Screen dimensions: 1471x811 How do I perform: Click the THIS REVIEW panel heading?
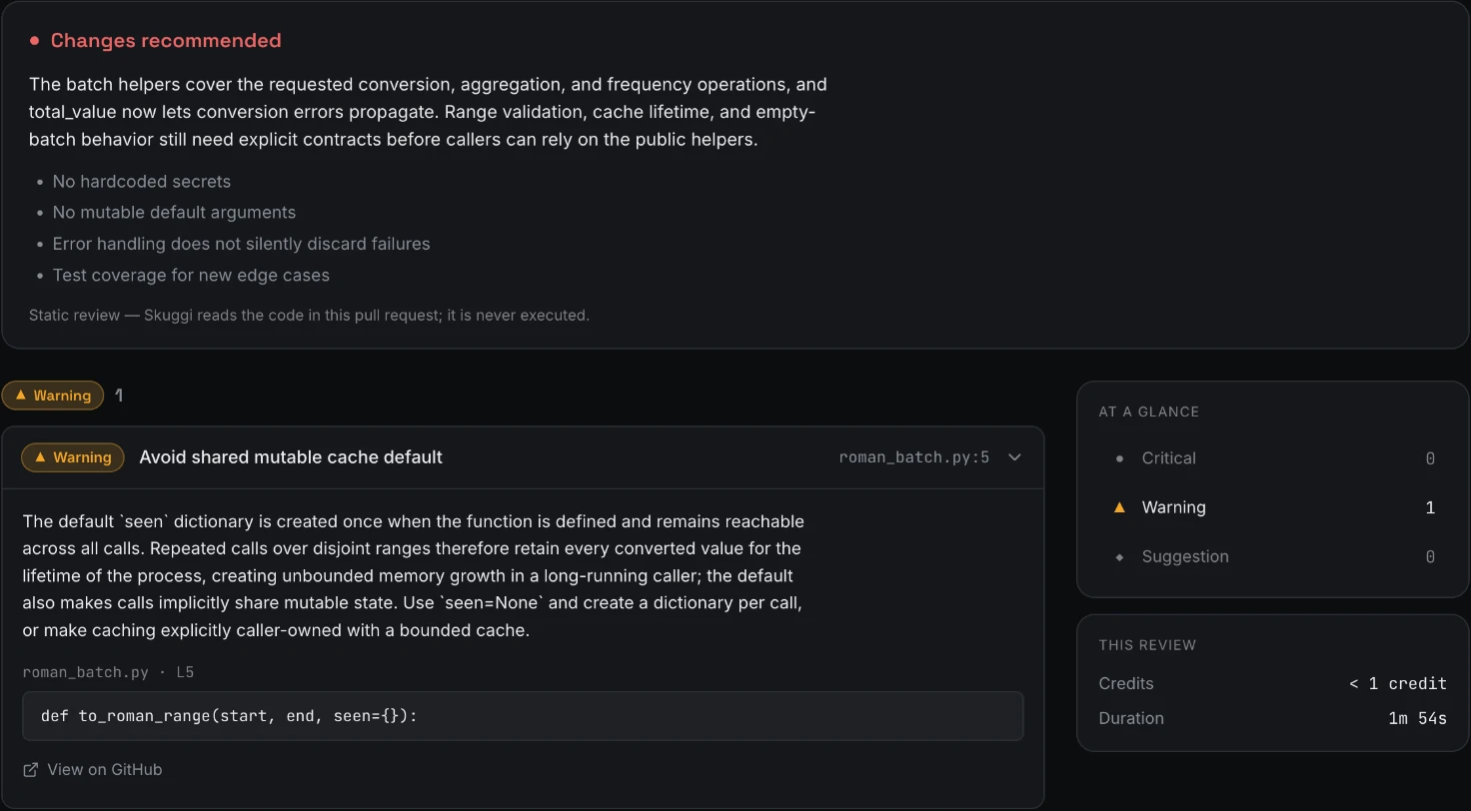click(x=1147, y=645)
